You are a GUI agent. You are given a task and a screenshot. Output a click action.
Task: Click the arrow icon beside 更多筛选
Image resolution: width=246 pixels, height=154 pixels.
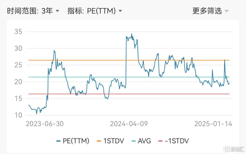pyautogui.click(x=226, y=11)
